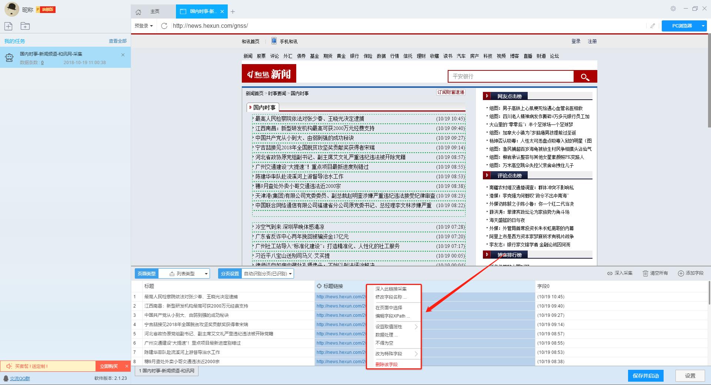Click cell 江西南昌：新型研发机构 in data table

point(228,306)
